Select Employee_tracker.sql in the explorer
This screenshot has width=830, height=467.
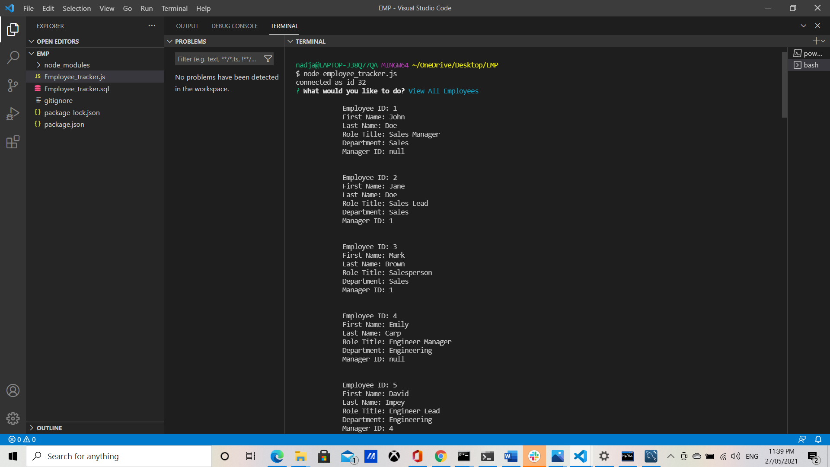tap(77, 89)
